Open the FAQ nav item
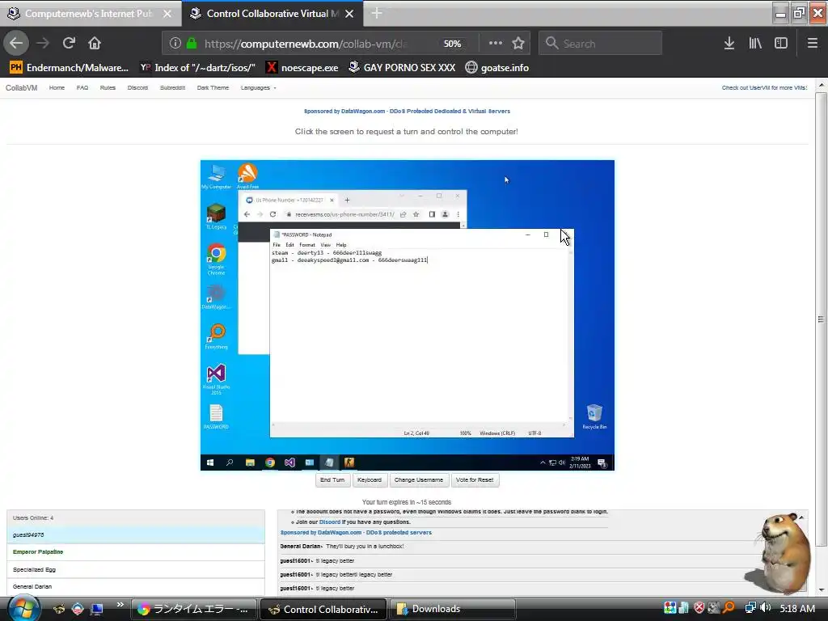Screen dimensions: 828x621 [x=82, y=87]
